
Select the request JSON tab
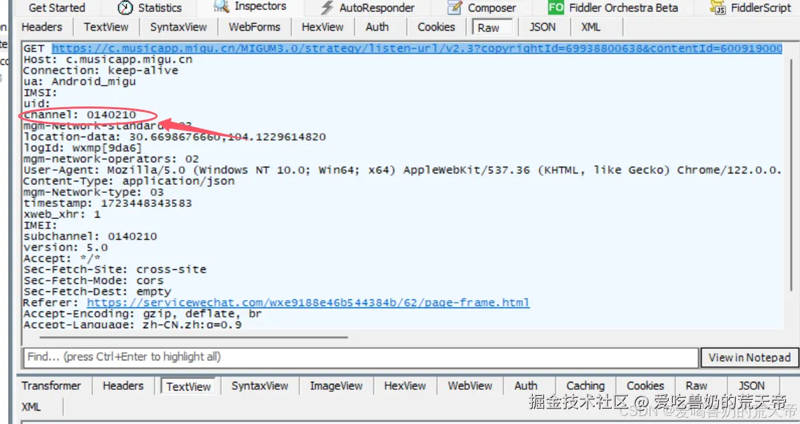click(542, 27)
